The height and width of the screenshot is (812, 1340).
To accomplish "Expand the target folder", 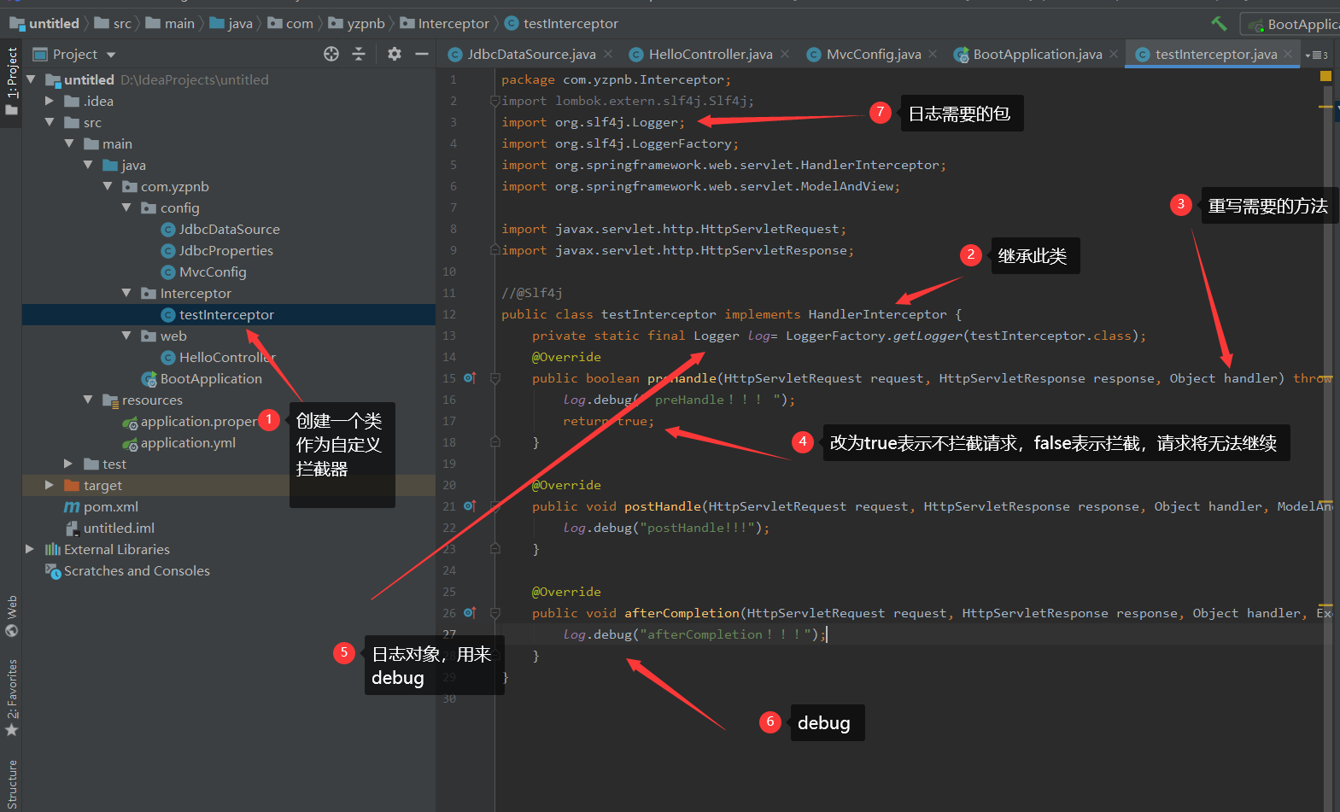I will (x=50, y=485).
